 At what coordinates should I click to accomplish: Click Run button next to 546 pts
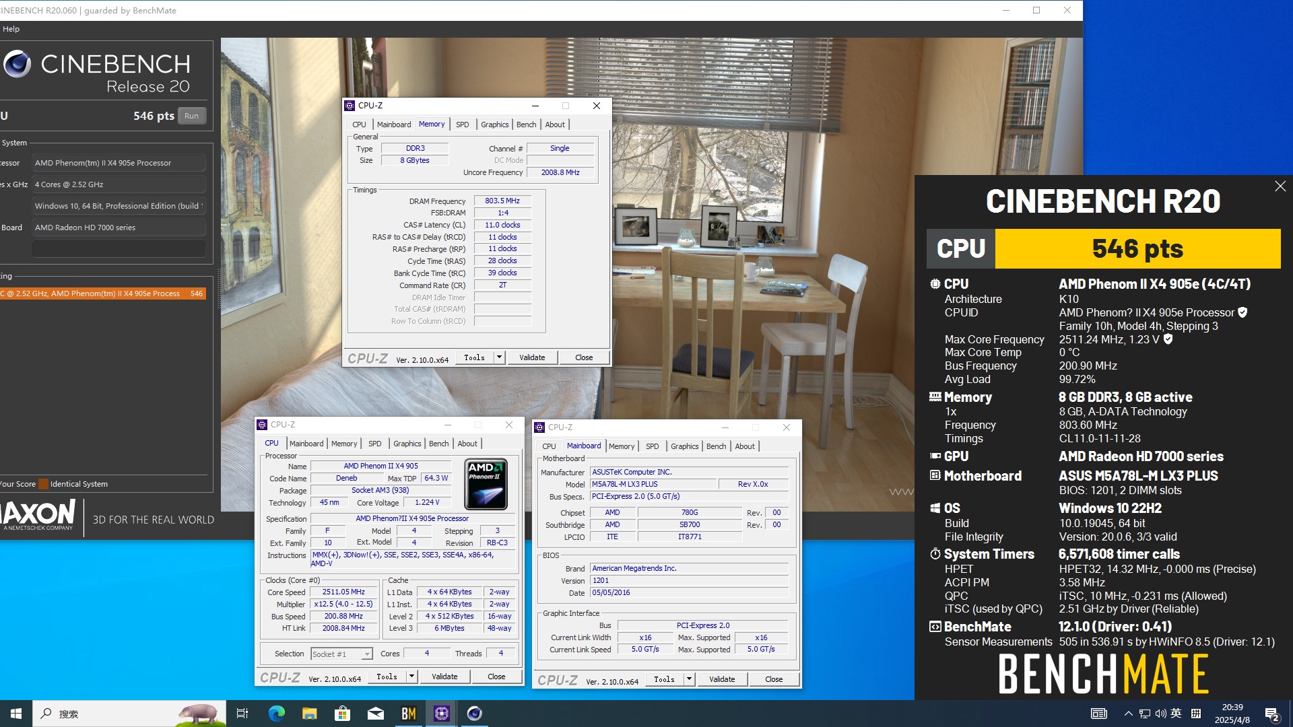click(192, 116)
